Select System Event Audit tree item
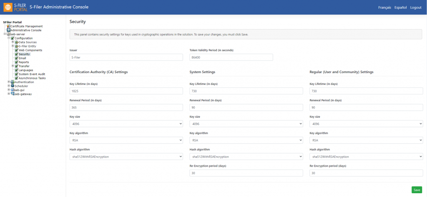Viewport: 427px width, 197px height. (32, 74)
